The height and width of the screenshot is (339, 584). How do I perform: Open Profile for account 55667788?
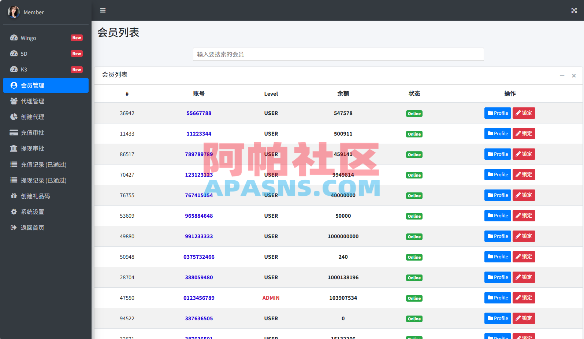pos(498,113)
